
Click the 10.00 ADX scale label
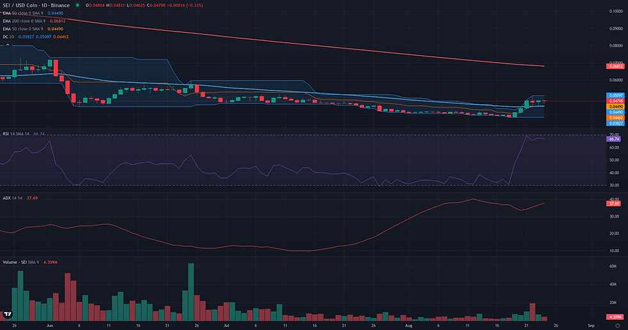(x=614, y=251)
